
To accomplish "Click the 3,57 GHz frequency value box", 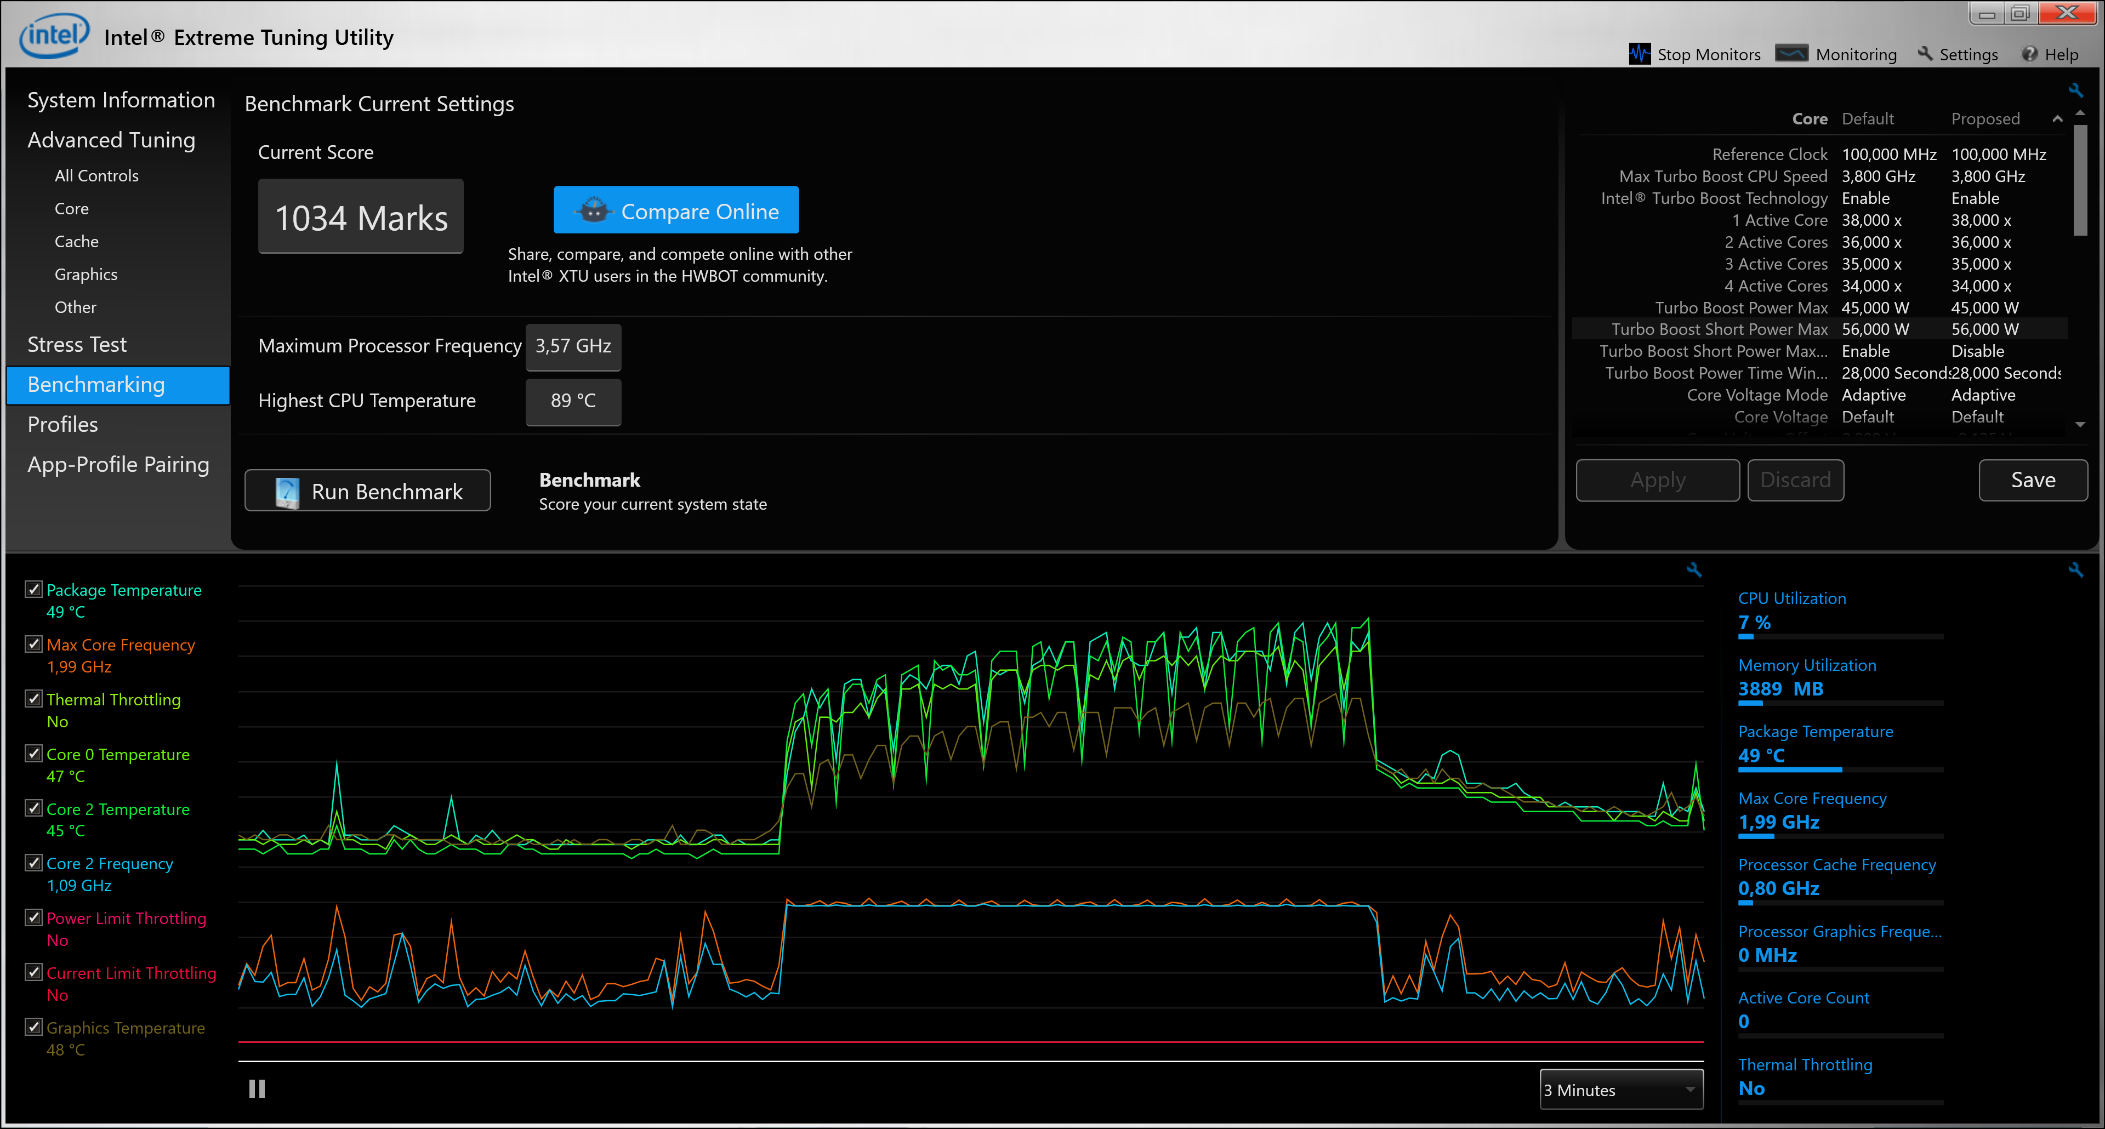I will click(x=573, y=346).
